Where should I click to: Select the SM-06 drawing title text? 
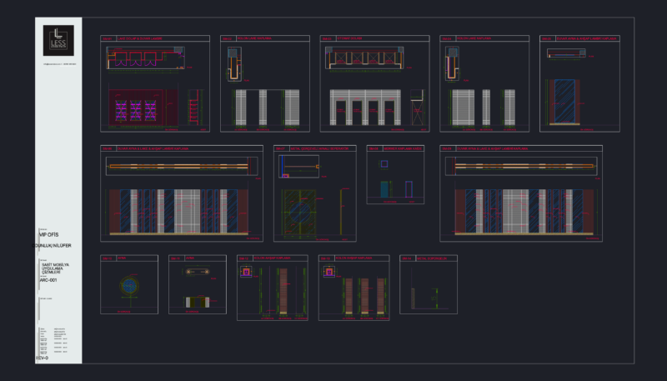point(153,149)
